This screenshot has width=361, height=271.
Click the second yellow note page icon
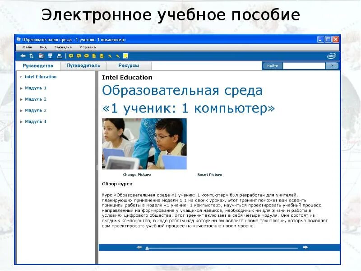[102, 56]
